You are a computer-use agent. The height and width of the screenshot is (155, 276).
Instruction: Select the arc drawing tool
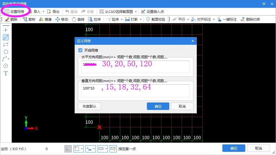click(x=5, y=59)
